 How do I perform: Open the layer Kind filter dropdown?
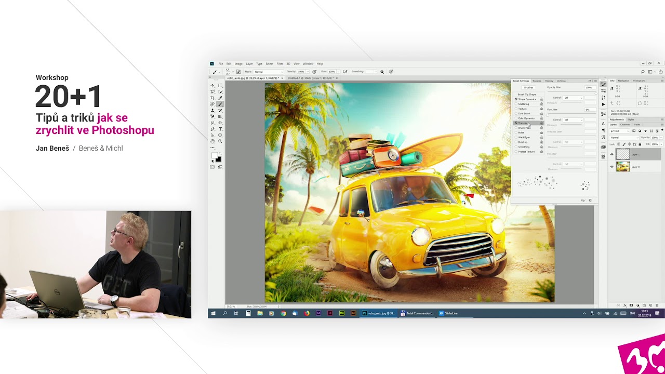tap(619, 131)
